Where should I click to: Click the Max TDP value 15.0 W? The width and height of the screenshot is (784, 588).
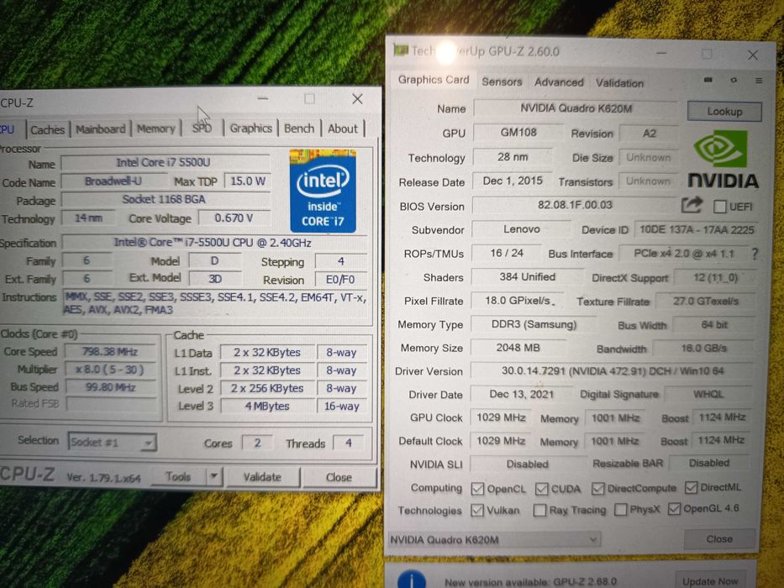[248, 181]
